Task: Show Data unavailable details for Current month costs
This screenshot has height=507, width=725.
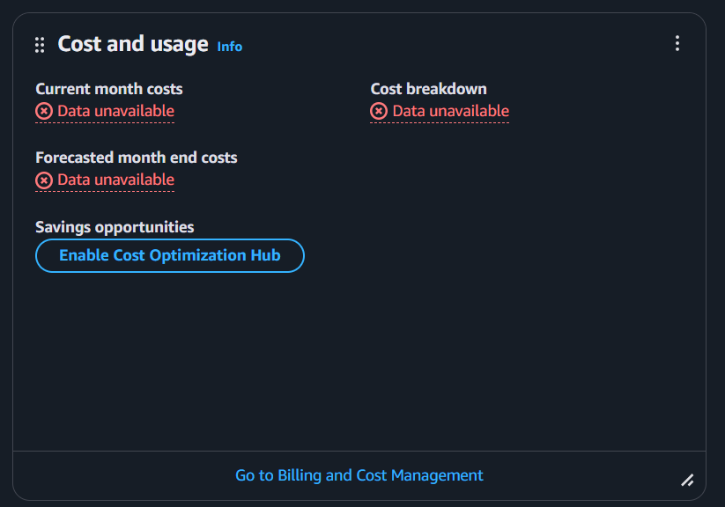Action: 115,111
